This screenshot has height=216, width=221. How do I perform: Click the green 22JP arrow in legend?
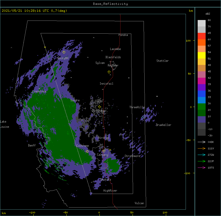[202, 161]
